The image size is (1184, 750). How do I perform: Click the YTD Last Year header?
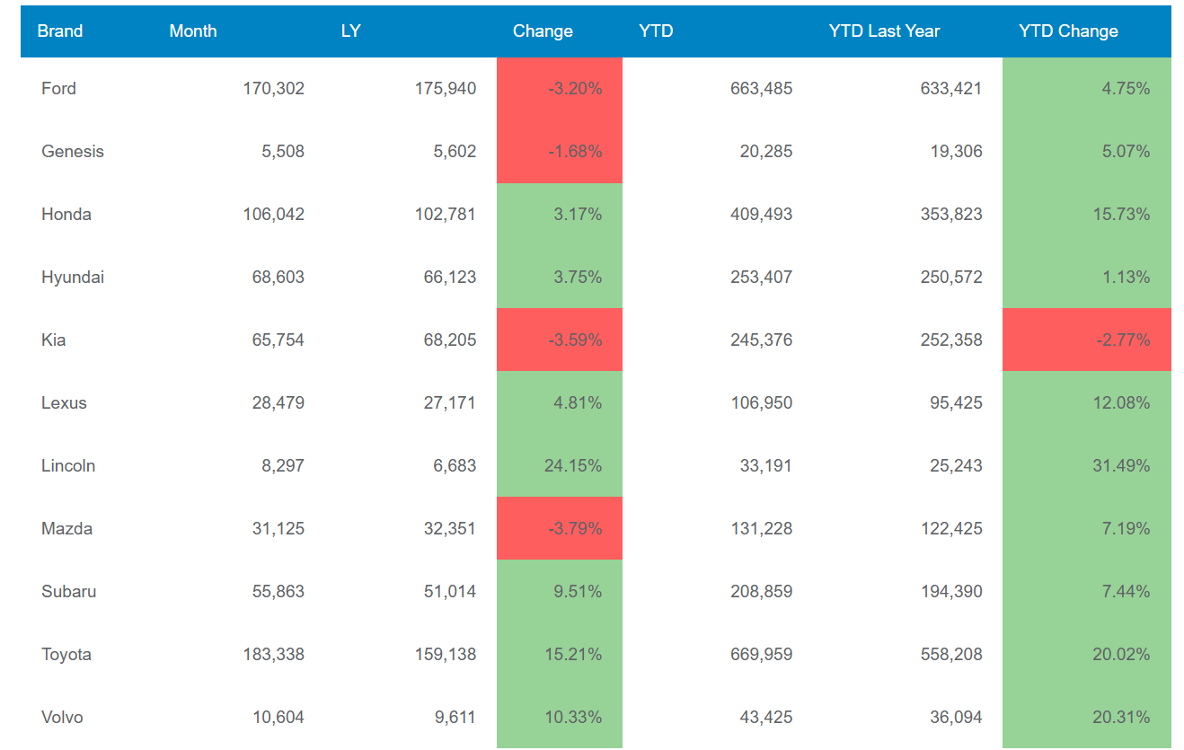(884, 31)
